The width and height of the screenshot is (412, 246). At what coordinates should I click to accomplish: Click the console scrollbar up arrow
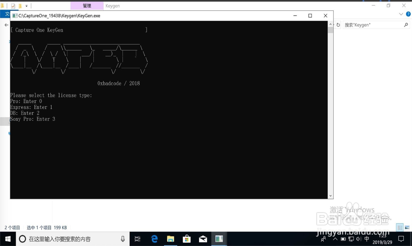point(330,24)
